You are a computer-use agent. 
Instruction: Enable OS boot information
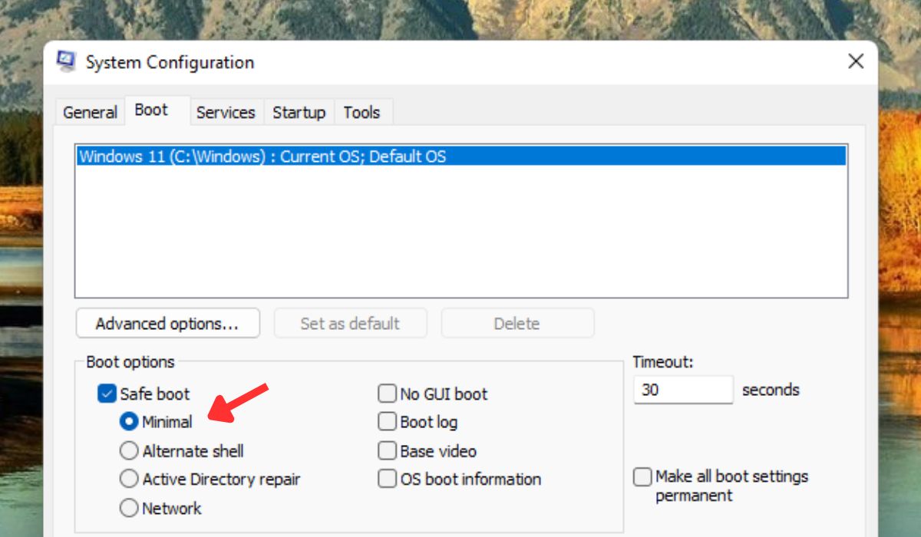click(387, 479)
